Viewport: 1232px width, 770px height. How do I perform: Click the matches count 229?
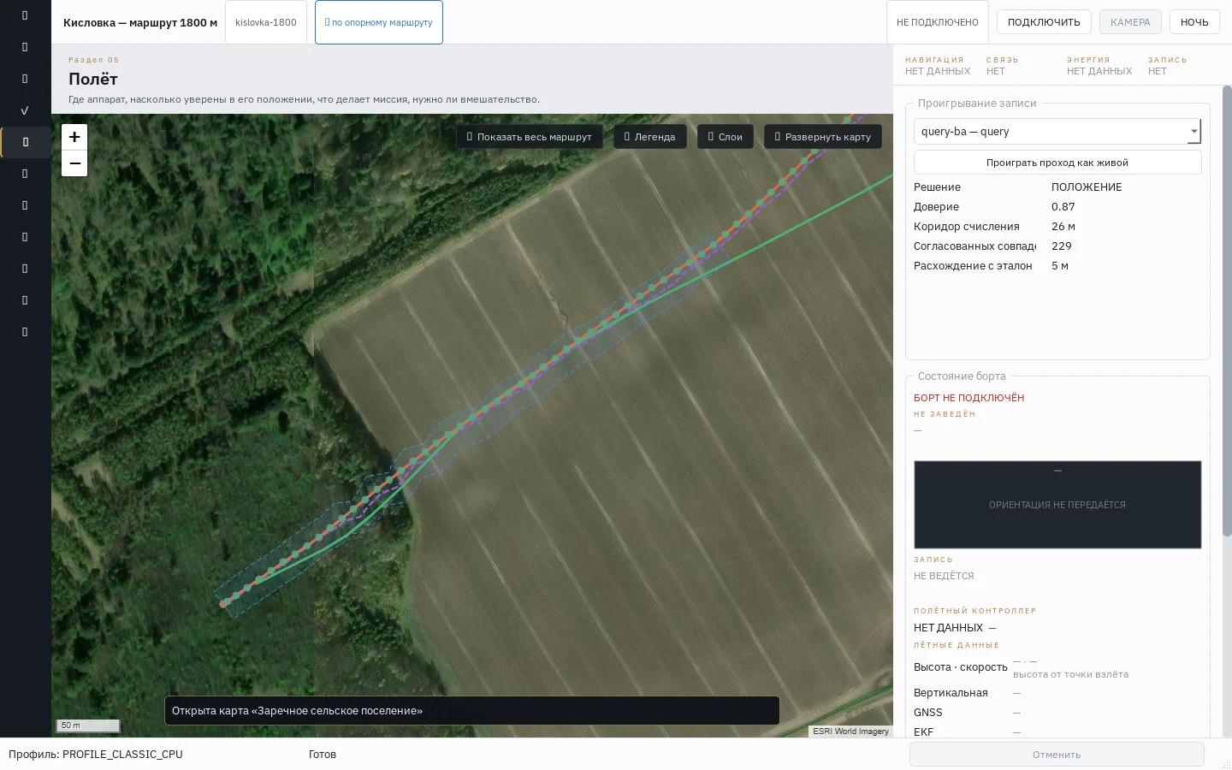click(1062, 246)
